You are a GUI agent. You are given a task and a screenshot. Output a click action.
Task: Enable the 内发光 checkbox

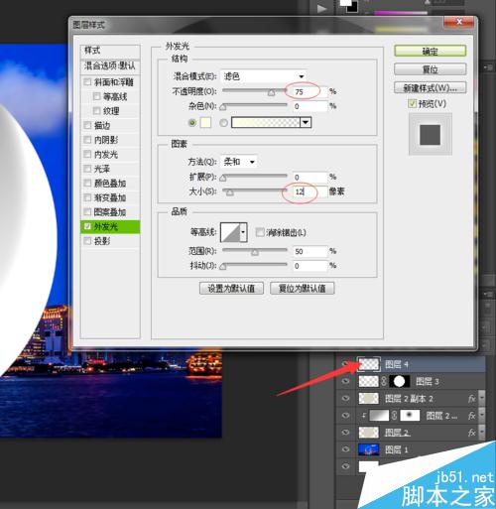[x=87, y=154]
